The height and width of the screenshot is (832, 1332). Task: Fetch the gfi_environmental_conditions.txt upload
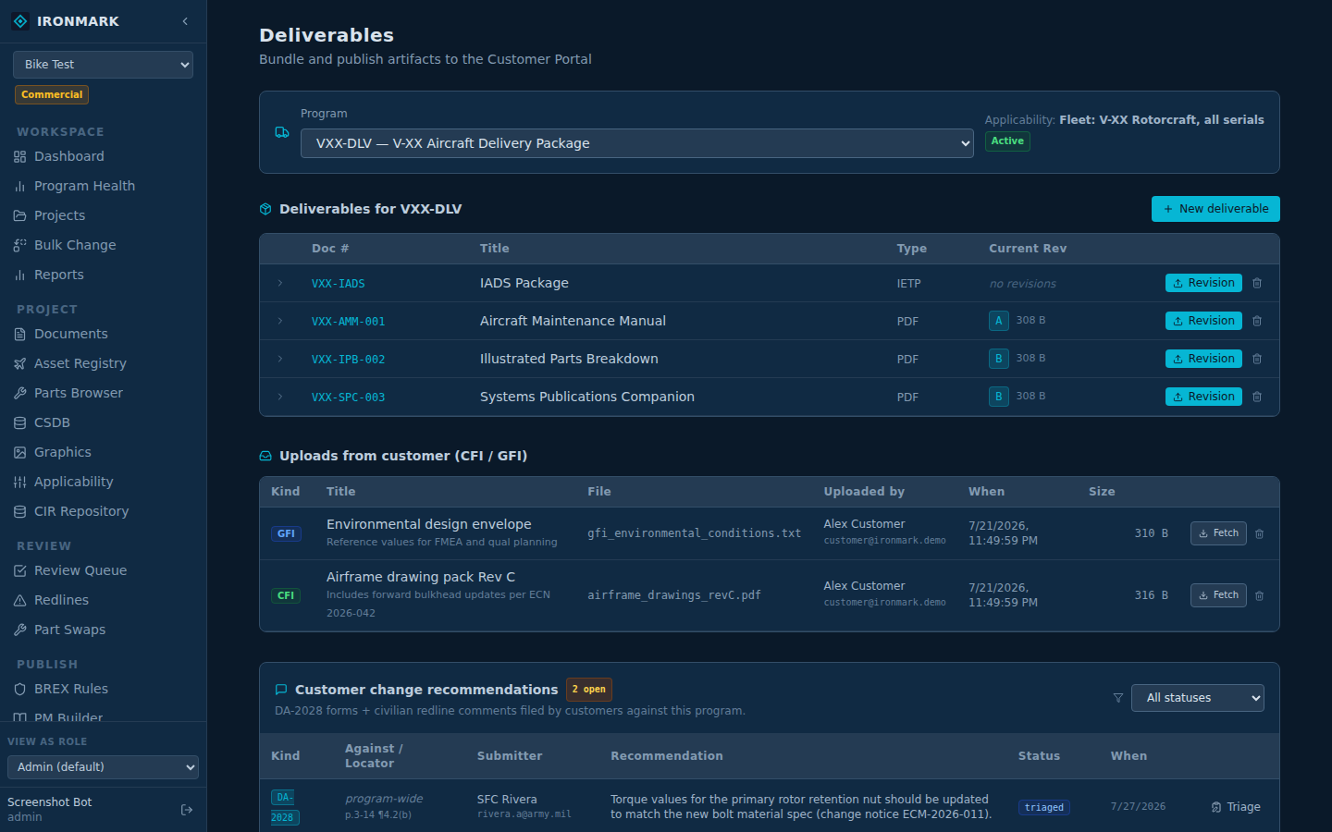[1218, 533]
